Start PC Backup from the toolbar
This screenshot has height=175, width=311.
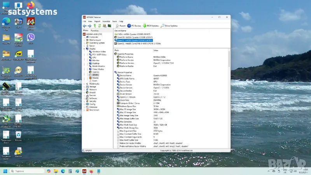134,26
